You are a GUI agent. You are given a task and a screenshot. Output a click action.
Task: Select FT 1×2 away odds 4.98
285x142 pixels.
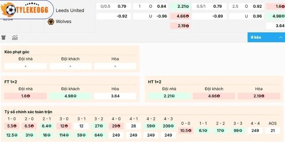click(70, 96)
